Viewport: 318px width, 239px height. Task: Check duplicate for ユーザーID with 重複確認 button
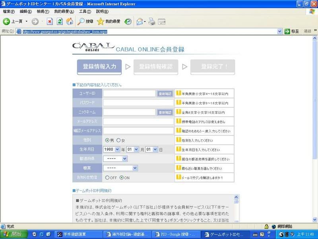165,94
